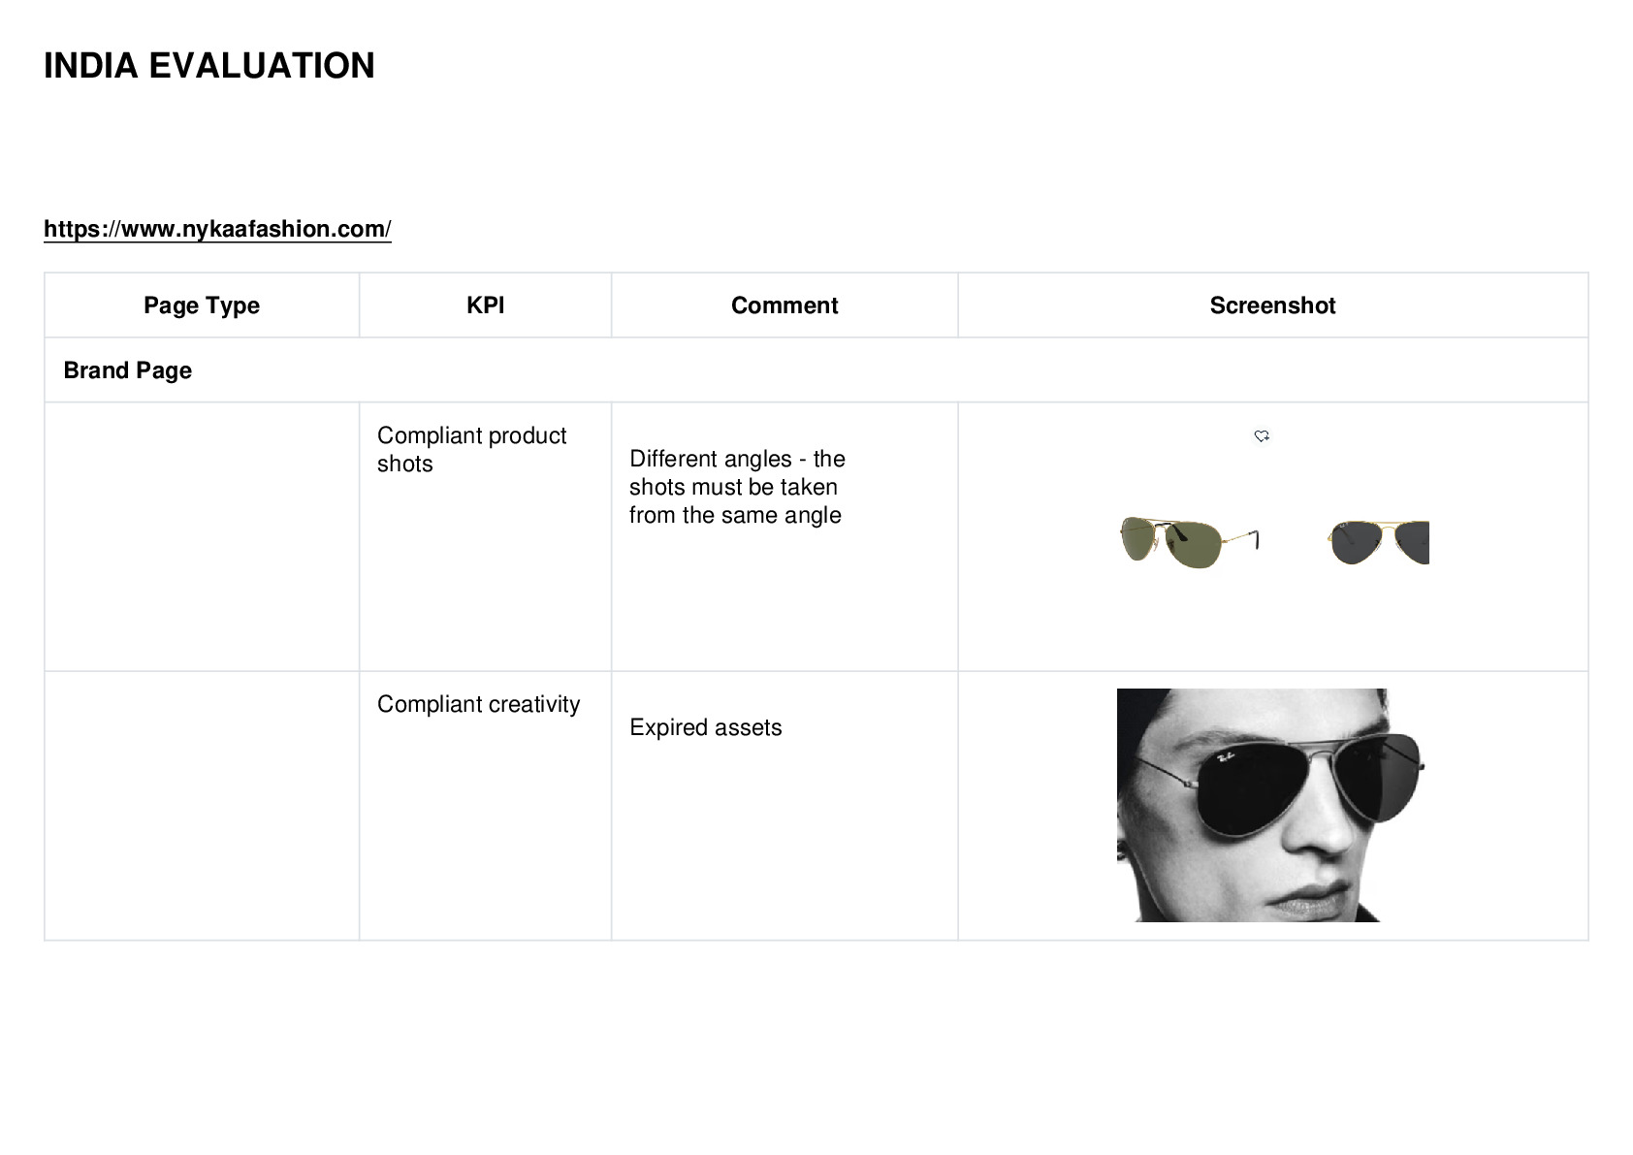The height and width of the screenshot is (1155, 1633).
Task: Click the word 'shots' under Compliant product
Action: click(404, 464)
